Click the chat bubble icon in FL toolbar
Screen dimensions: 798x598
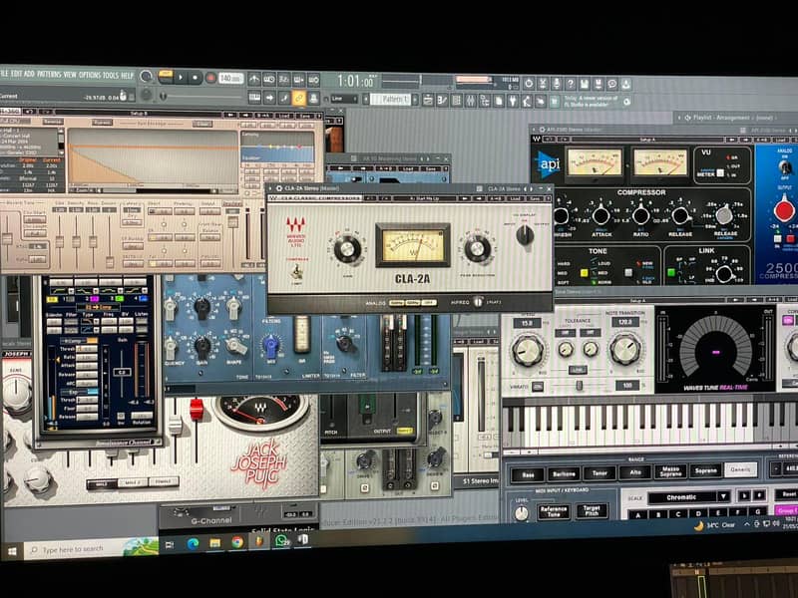(612, 84)
